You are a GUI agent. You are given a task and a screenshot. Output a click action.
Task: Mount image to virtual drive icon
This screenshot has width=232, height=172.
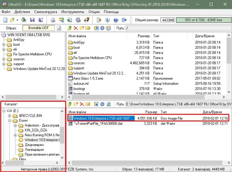point(70,20)
